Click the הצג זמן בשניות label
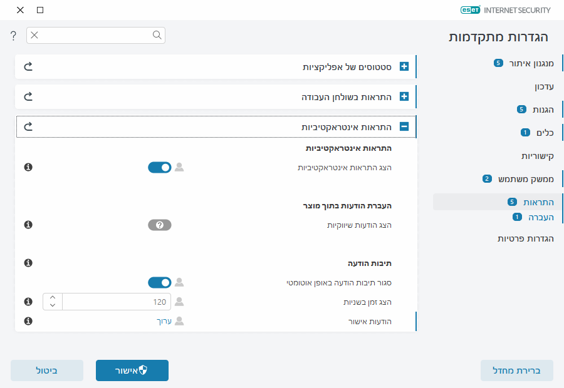The height and width of the screenshot is (388, 564). click(x=367, y=302)
